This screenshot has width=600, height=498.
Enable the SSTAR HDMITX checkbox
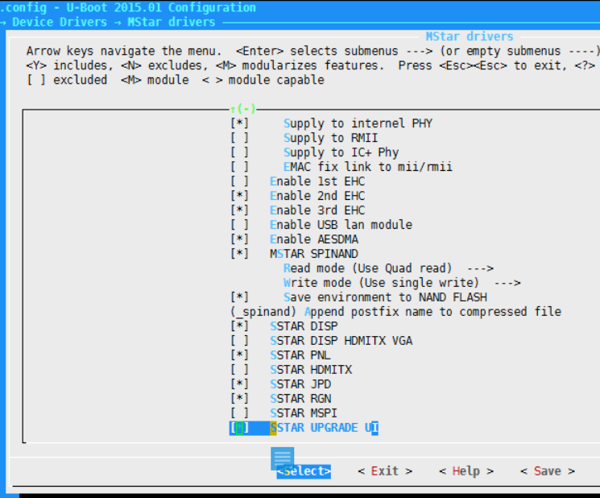(x=239, y=370)
